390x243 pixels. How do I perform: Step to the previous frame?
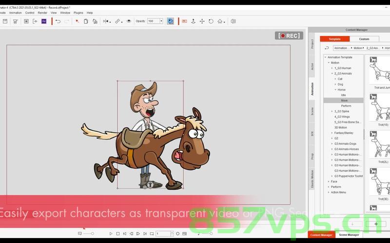click(x=131, y=234)
